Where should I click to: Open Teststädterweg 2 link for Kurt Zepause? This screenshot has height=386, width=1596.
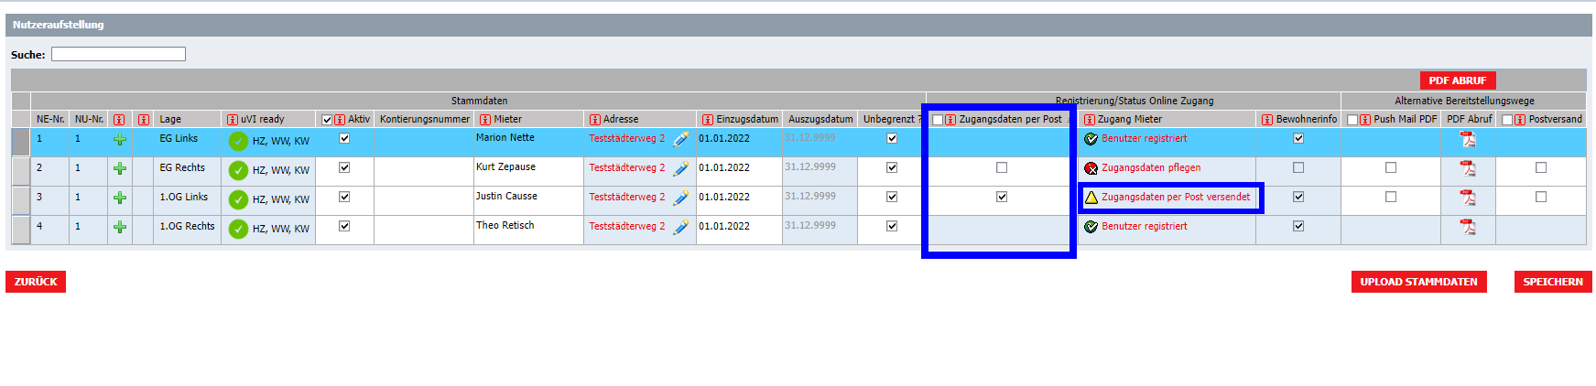627,168
